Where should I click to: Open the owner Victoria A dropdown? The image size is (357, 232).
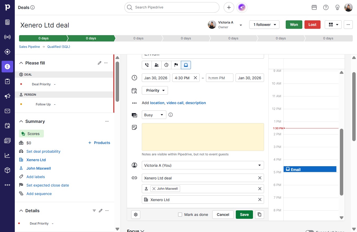coord(241,25)
